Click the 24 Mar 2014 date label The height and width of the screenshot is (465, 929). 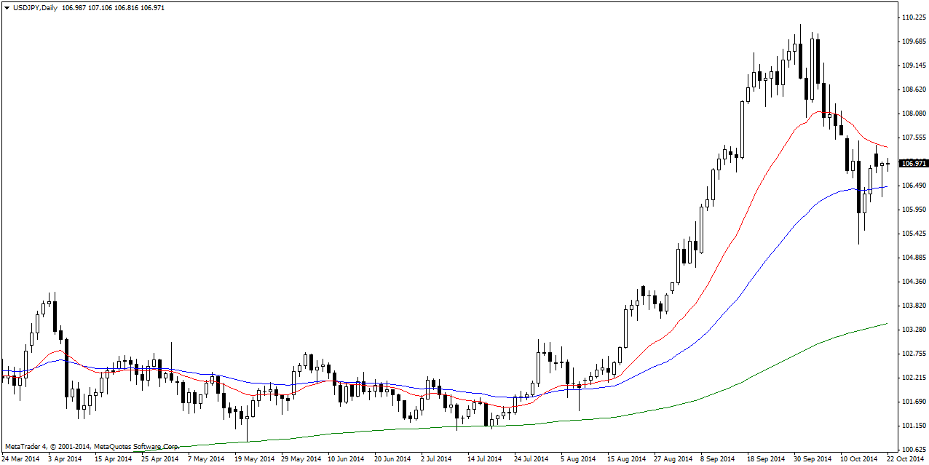pyautogui.click(x=22, y=459)
